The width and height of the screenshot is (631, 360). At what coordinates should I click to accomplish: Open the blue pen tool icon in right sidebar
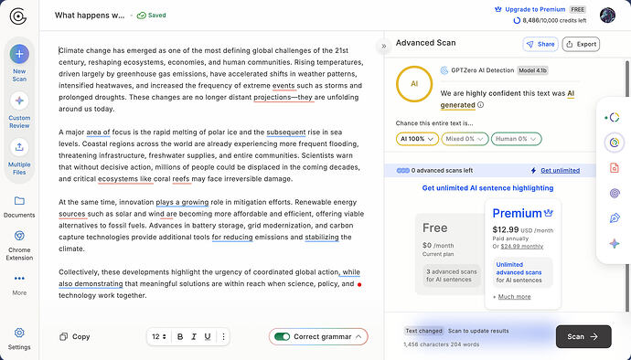pyautogui.click(x=615, y=218)
